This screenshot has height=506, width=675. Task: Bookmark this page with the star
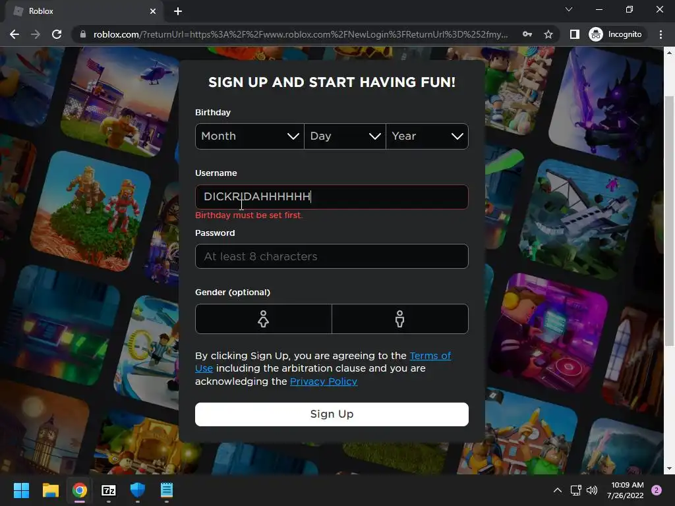(x=548, y=34)
